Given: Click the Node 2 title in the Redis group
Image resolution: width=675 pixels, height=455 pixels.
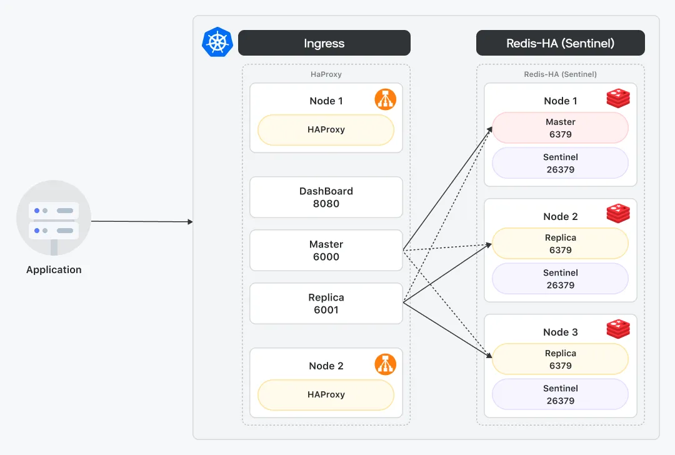Looking at the screenshot, I should point(560,216).
